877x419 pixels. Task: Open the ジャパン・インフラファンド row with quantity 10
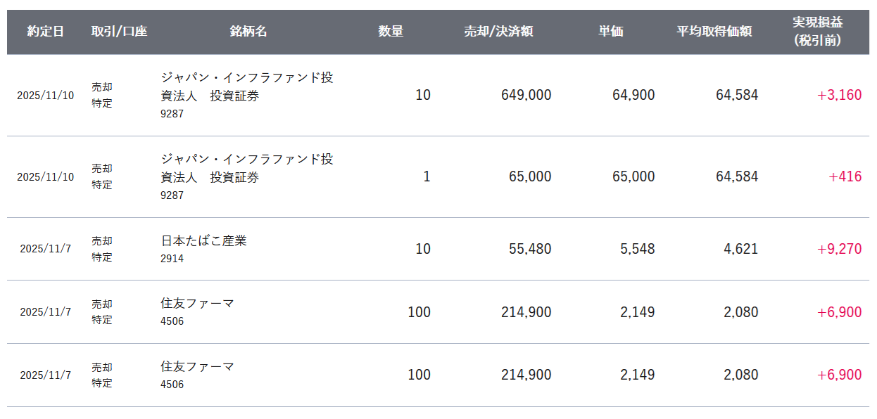[438, 96]
